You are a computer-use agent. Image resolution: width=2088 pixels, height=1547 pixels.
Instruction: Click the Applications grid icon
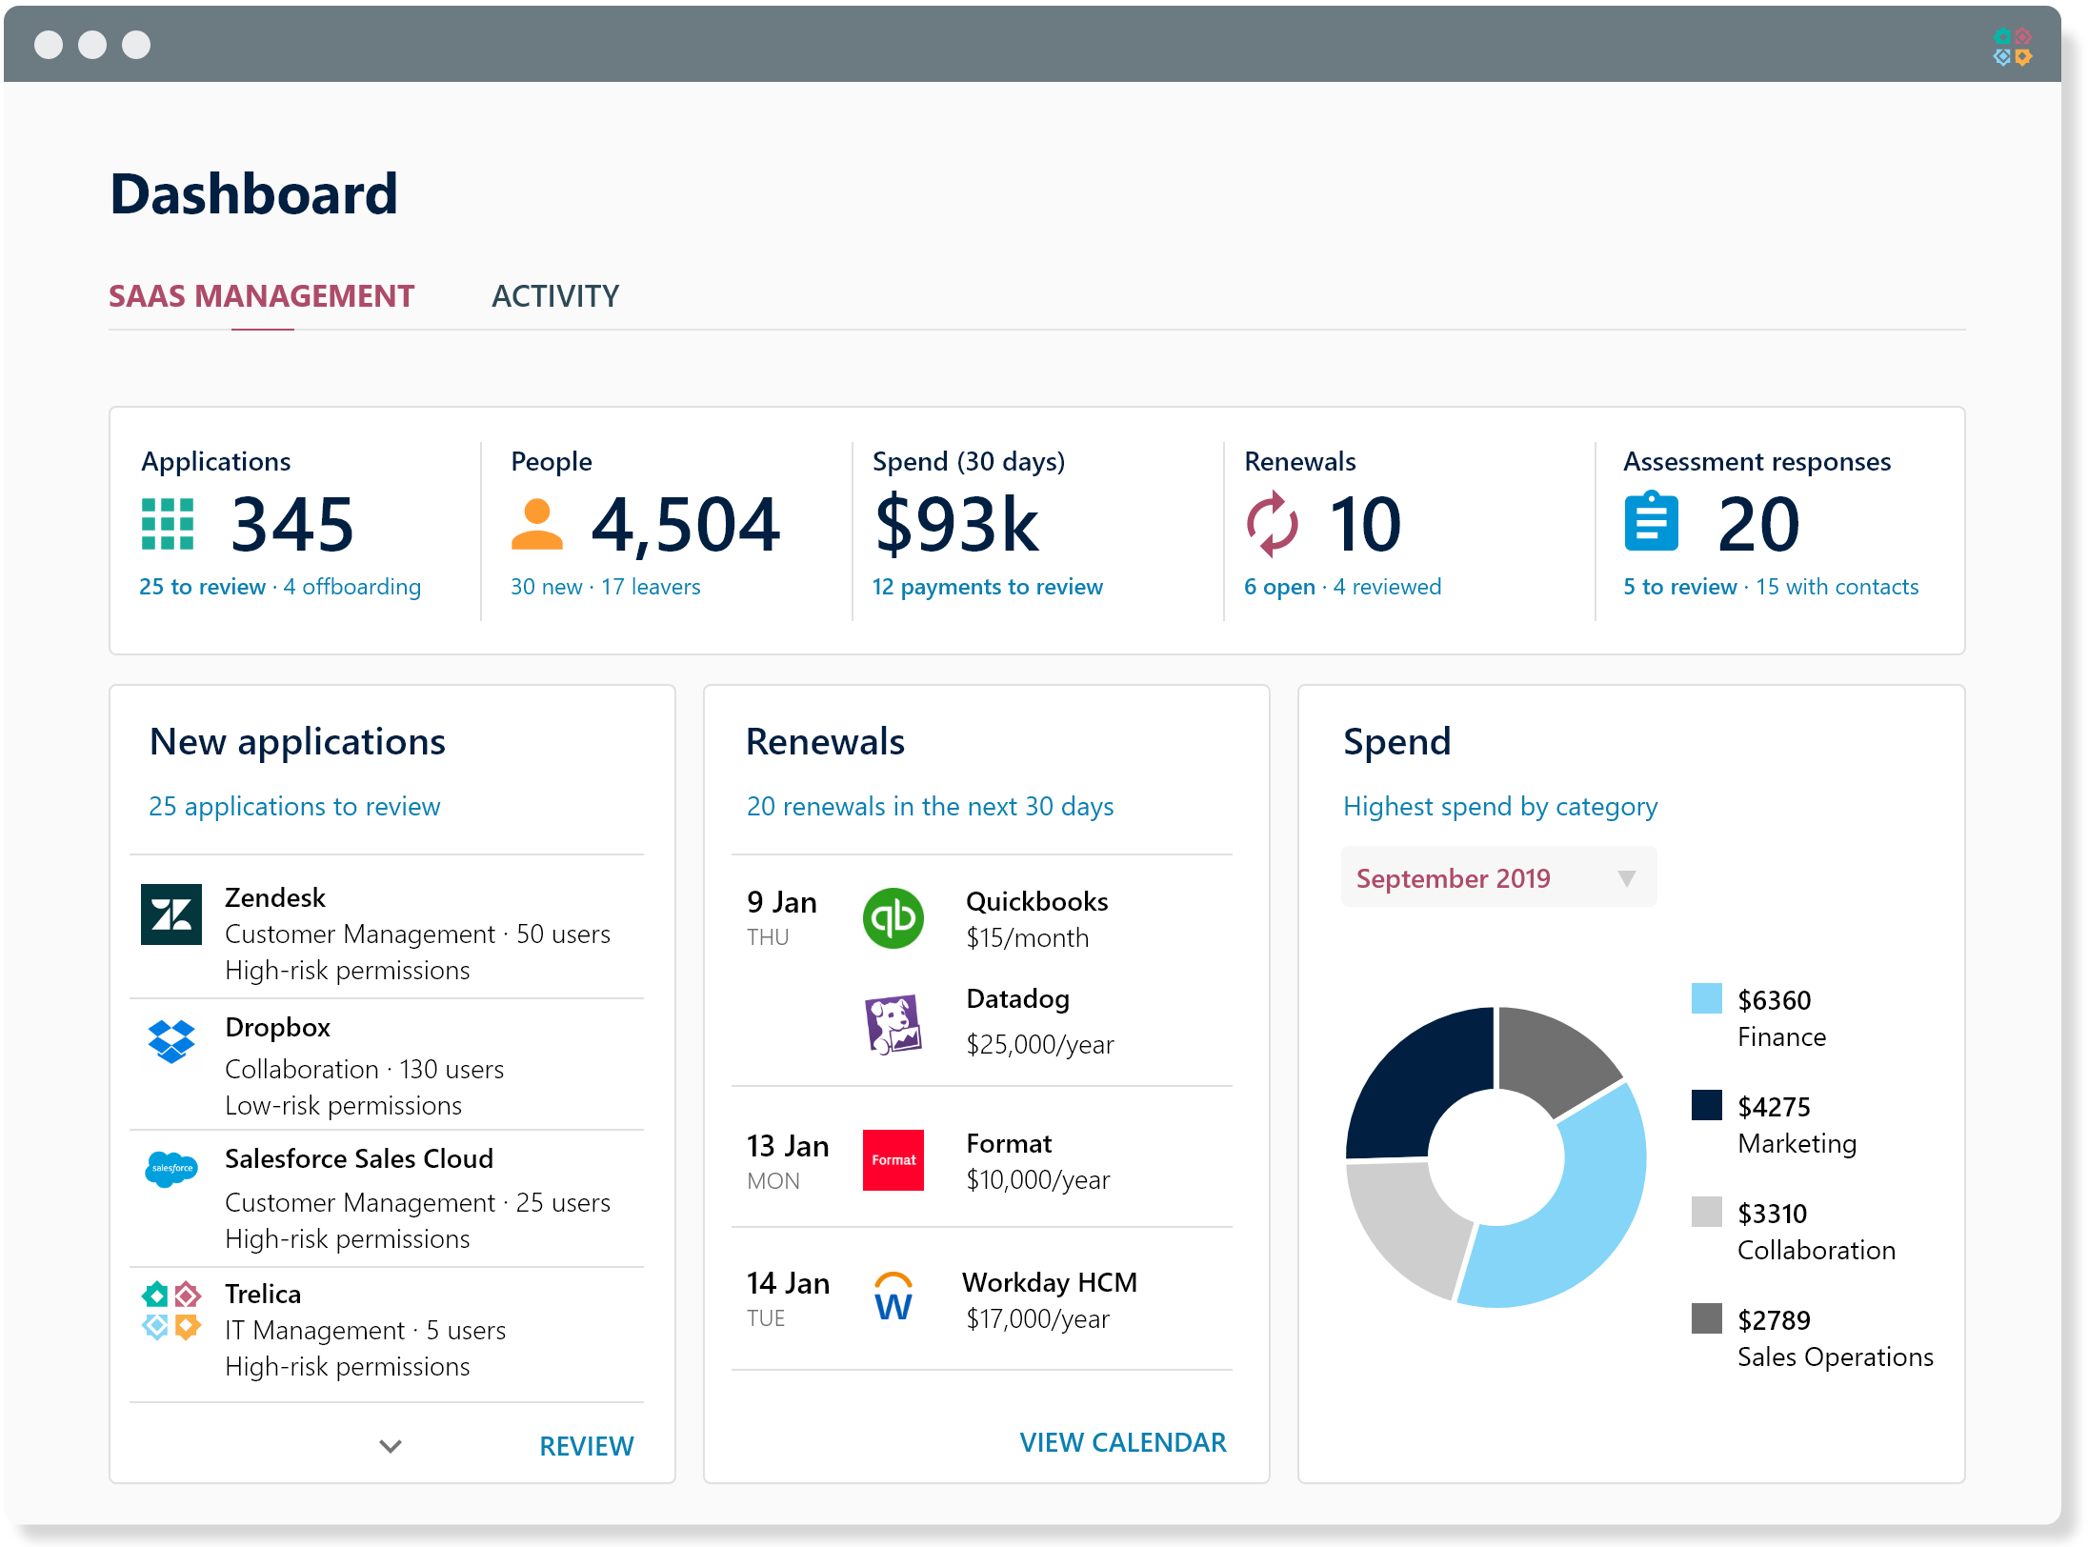[168, 524]
